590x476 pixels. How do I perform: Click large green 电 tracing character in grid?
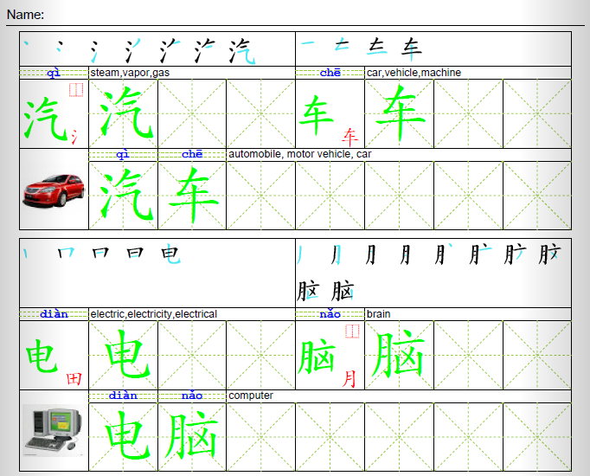(x=128, y=354)
